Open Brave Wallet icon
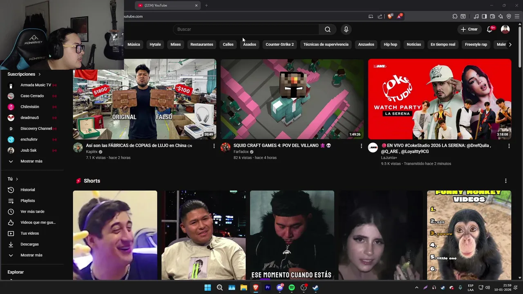The width and height of the screenshot is (523, 294). pos(492,16)
